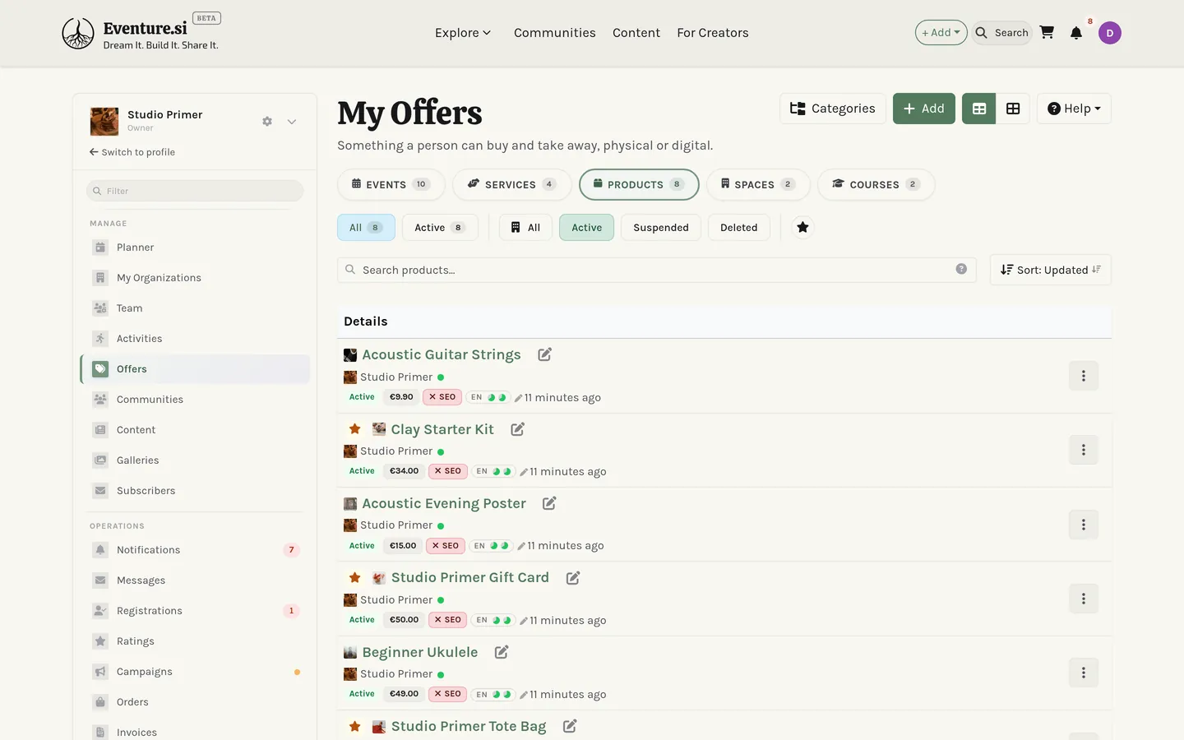Screen dimensions: 1184x740
Task: Edit Acoustic Evening Poster via pencil icon
Action: (549, 503)
